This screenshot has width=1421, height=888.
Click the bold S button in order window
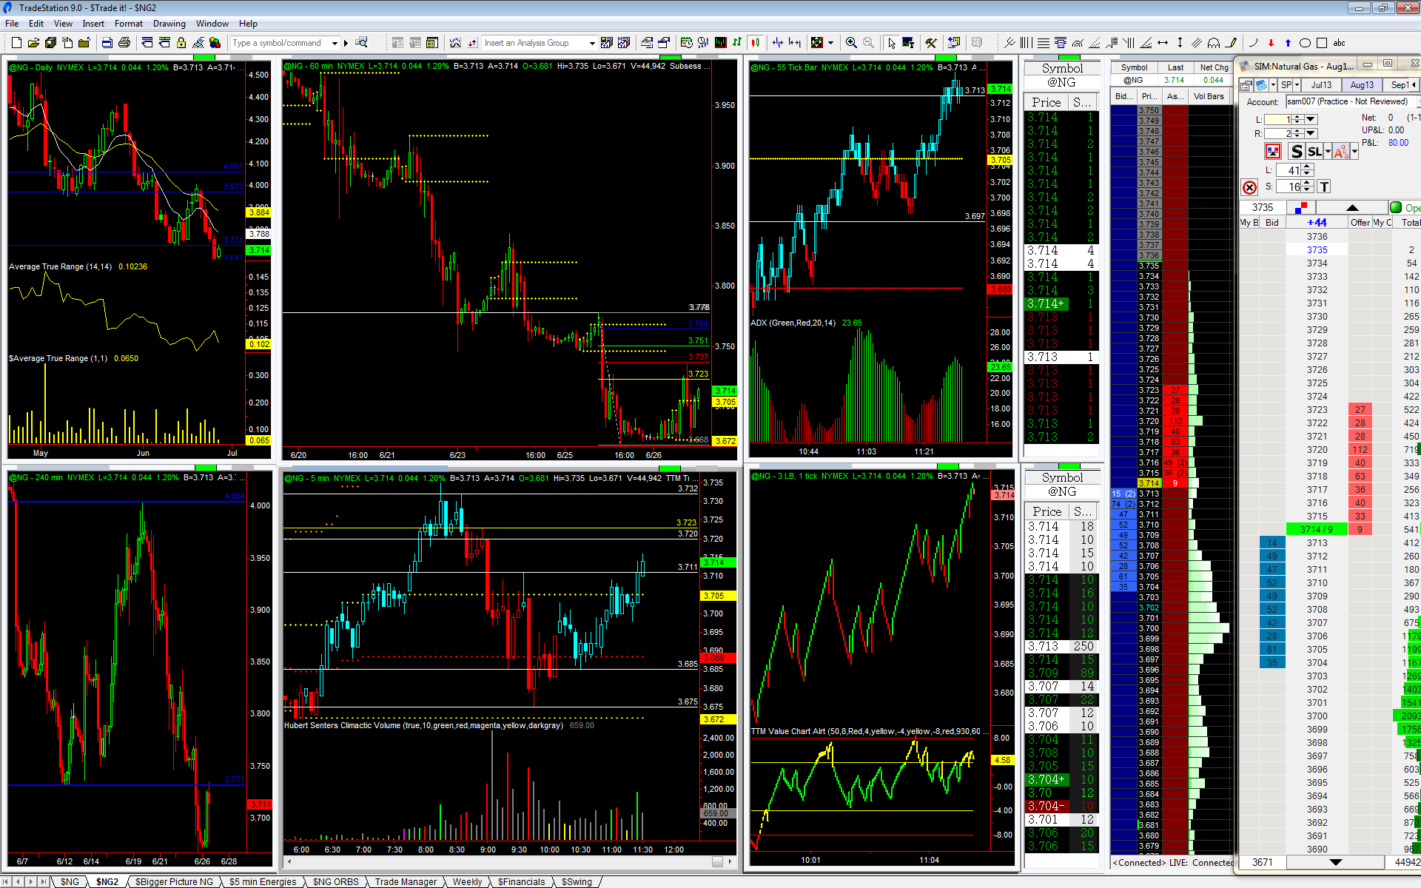click(1296, 152)
